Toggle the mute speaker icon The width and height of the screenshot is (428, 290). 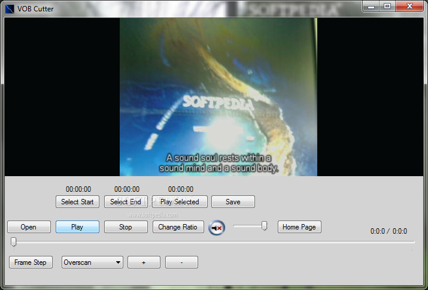[217, 228]
